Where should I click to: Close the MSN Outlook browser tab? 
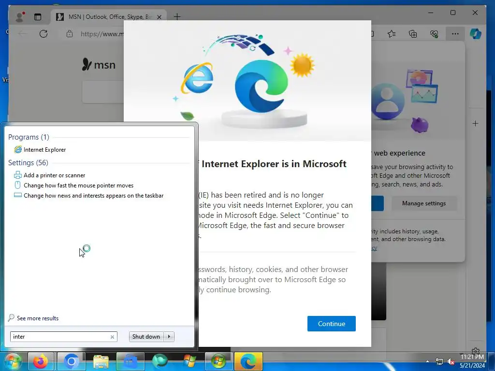(x=160, y=17)
